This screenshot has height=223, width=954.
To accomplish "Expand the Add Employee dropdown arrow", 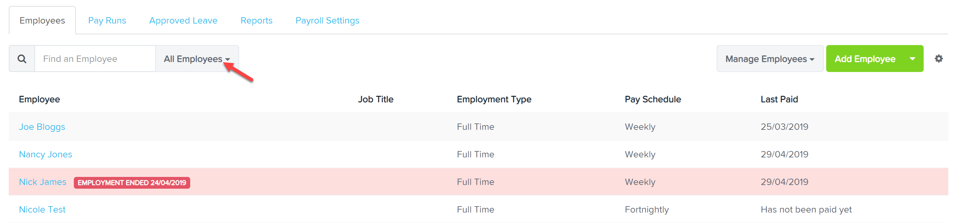I will click(913, 59).
